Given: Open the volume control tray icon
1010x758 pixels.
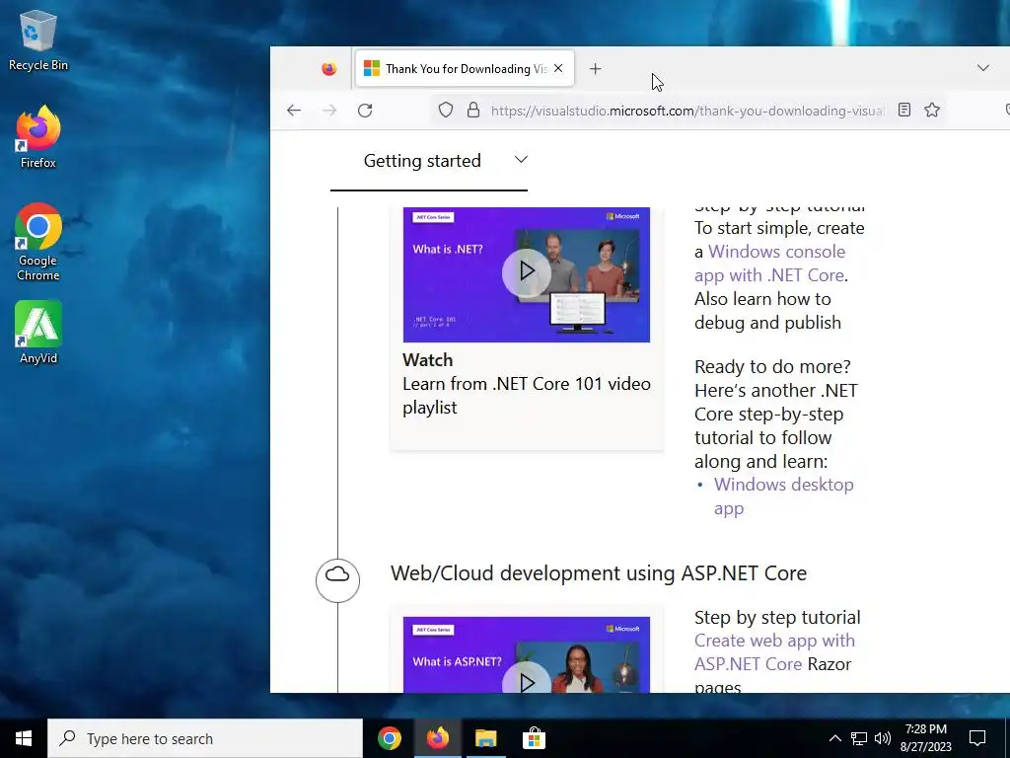Looking at the screenshot, I should click(883, 738).
